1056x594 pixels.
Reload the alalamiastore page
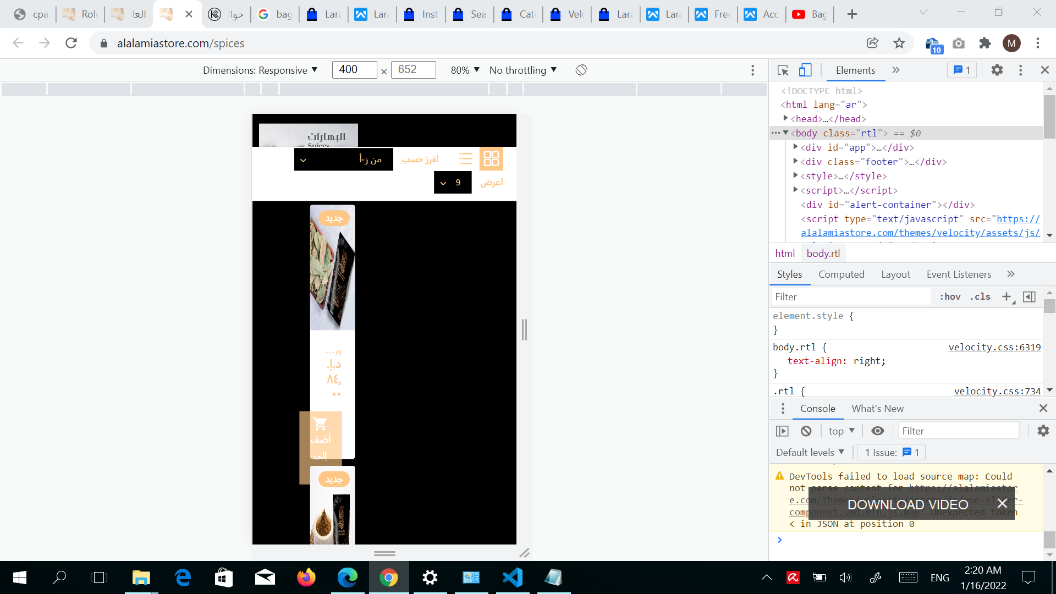[71, 43]
